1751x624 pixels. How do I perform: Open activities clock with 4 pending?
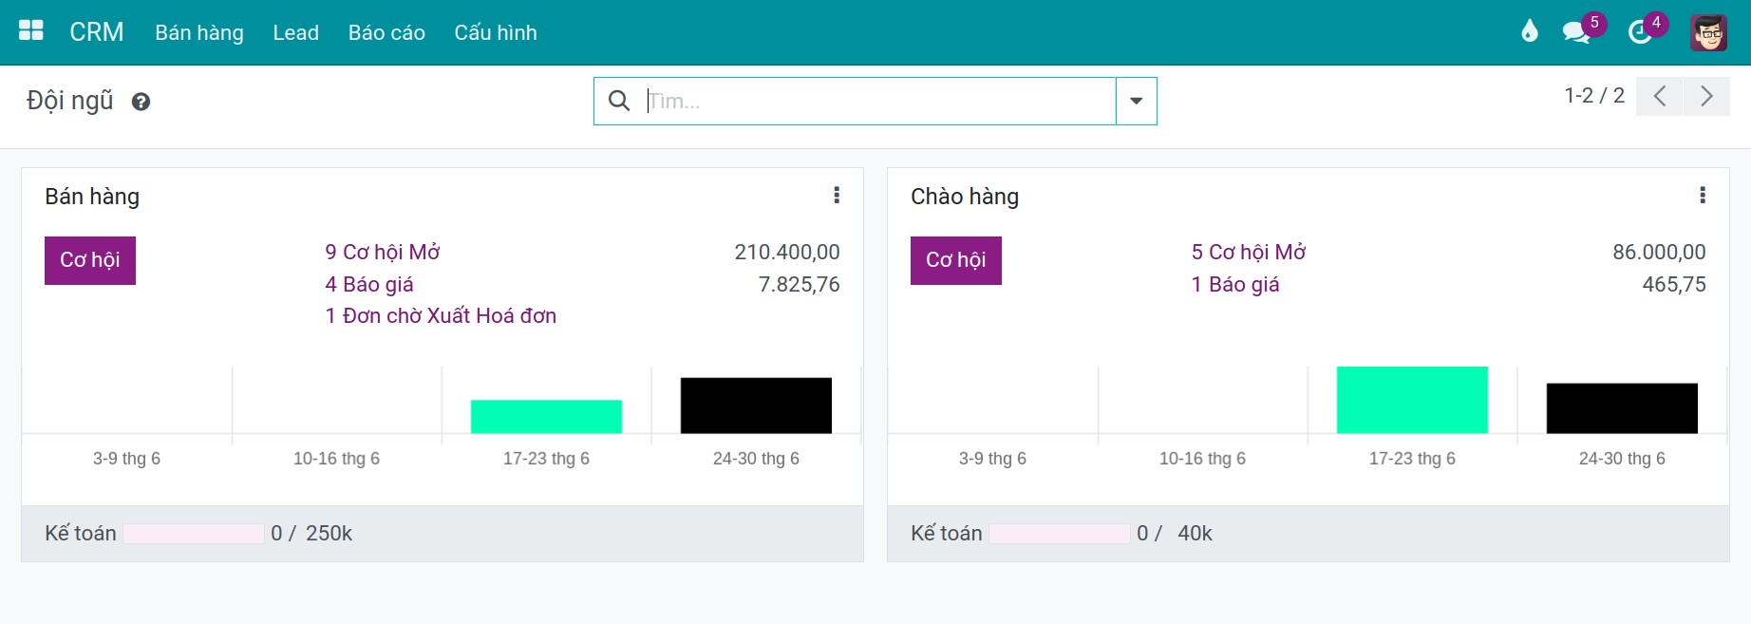(x=1642, y=31)
